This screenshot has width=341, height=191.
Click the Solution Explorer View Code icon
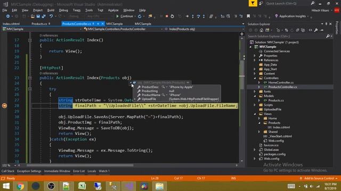point(310,30)
